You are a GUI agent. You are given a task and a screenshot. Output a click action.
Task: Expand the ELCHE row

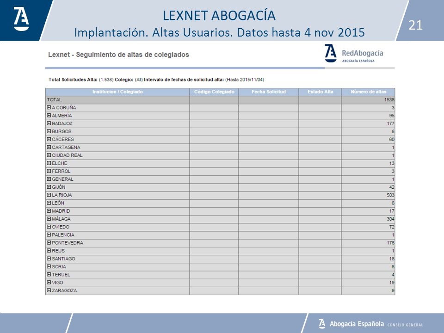pyautogui.click(x=49, y=163)
